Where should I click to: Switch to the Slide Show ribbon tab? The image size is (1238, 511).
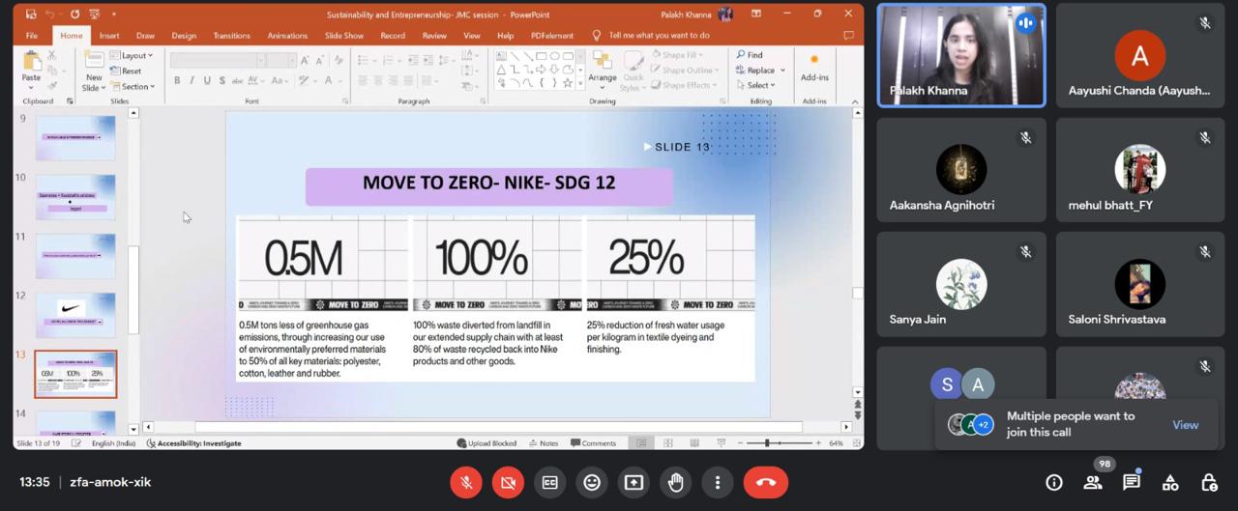click(344, 36)
